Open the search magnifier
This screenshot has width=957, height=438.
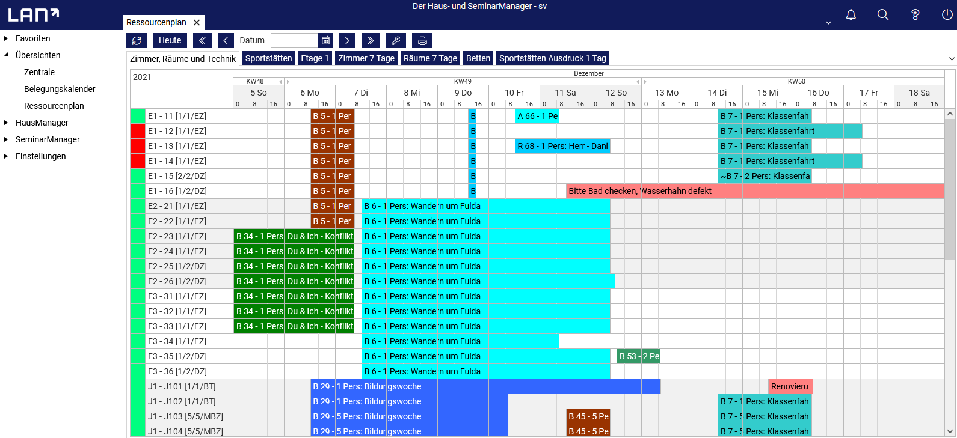882,15
